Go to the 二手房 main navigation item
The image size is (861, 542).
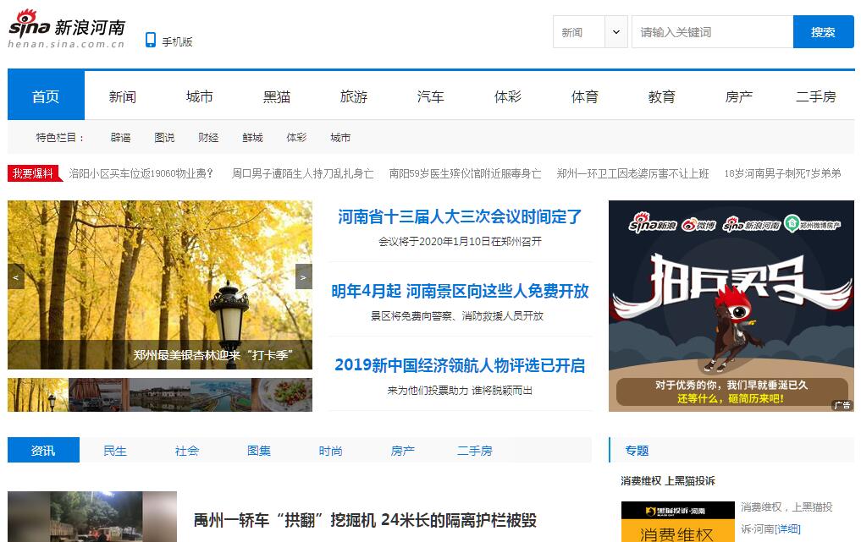[815, 96]
